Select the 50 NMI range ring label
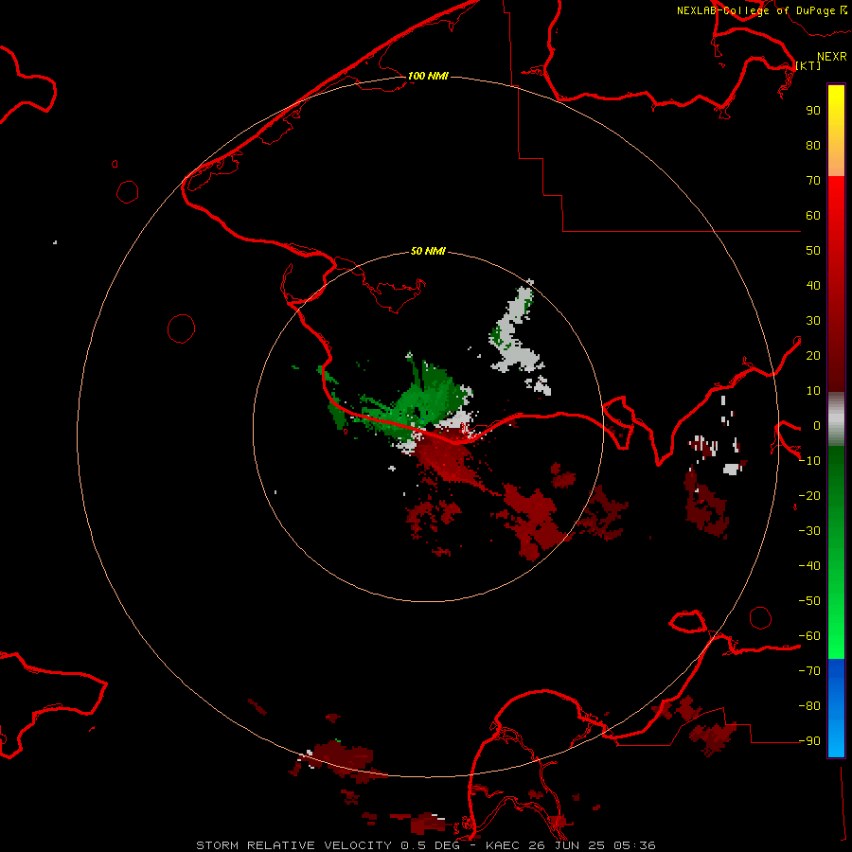The width and height of the screenshot is (852, 852). click(428, 251)
